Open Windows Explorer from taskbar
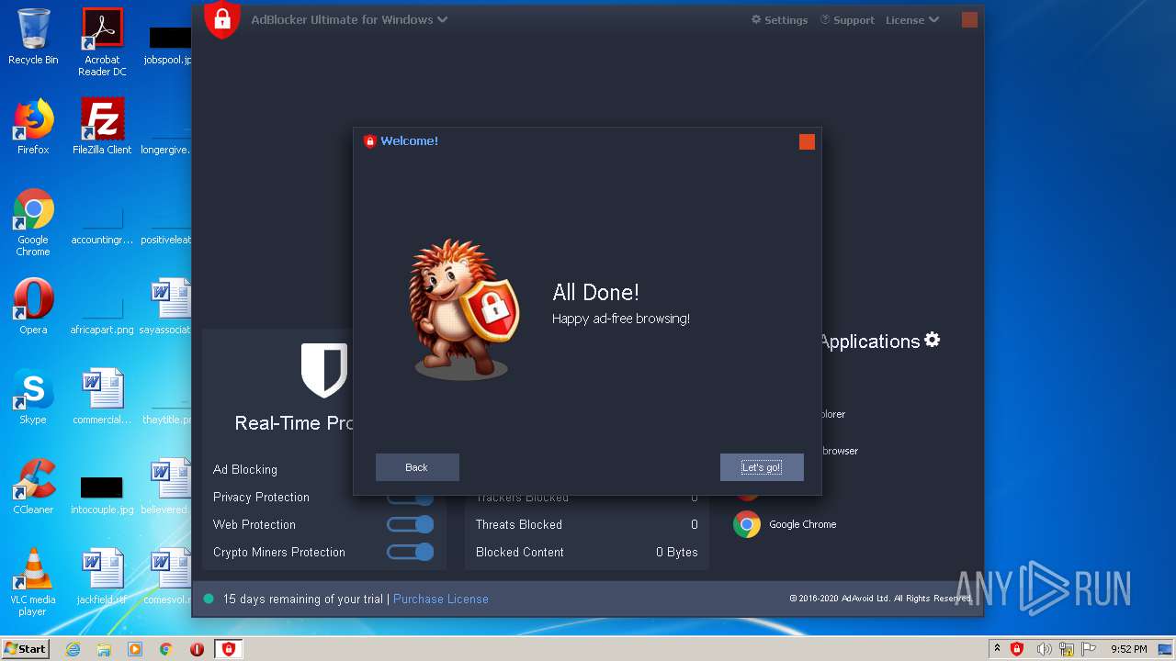This screenshot has width=1176, height=661. 104,649
